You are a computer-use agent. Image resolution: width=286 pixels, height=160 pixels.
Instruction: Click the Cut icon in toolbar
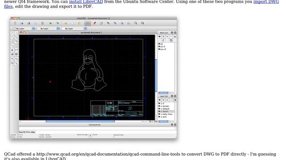point(66,23)
